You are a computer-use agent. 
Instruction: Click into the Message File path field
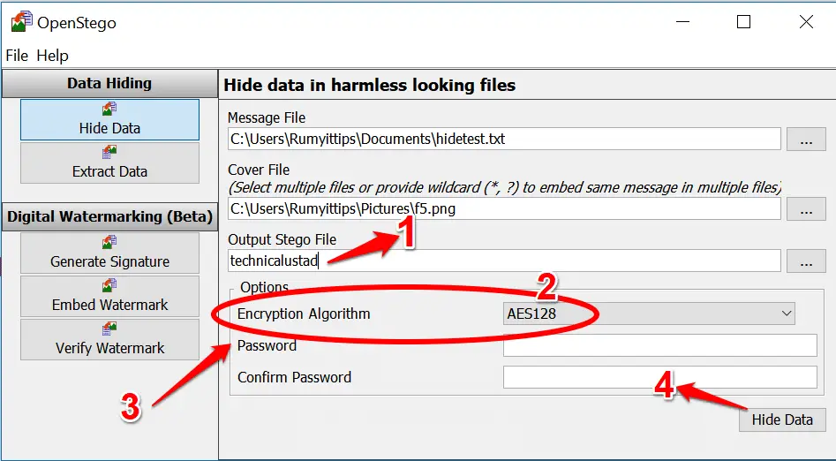(x=504, y=140)
